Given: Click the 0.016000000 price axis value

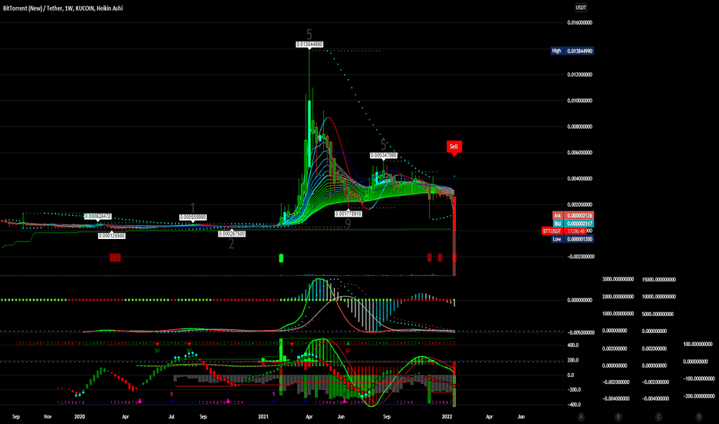Looking at the screenshot, I should click(579, 22).
